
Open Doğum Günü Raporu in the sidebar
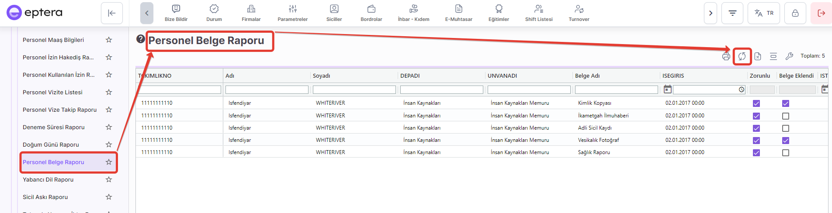coord(51,144)
